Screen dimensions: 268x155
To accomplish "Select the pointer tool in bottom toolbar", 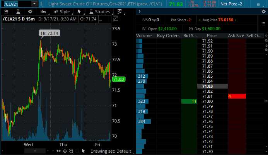I will click(x=84, y=151).
